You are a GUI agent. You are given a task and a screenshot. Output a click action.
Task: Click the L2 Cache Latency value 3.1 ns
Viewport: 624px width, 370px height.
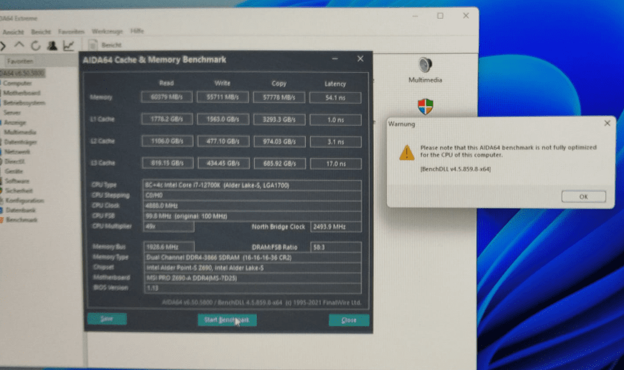coord(336,142)
